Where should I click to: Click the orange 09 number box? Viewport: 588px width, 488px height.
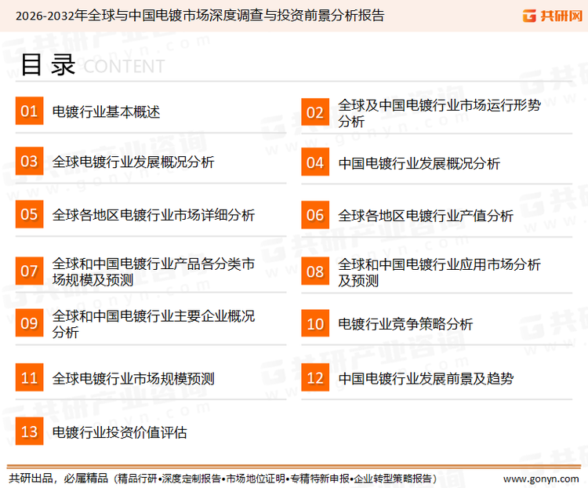(29, 322)
